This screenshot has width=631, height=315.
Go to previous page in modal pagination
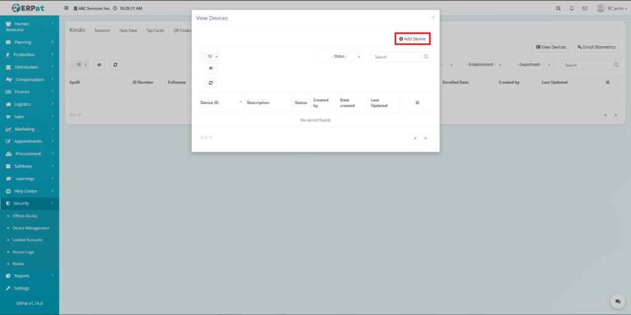point(415,138)
